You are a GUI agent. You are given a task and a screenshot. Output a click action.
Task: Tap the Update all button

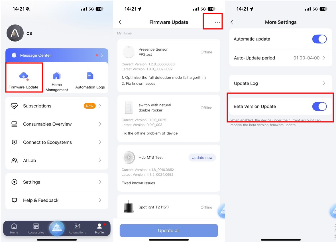pyautogui.click(x=169, y=230)
